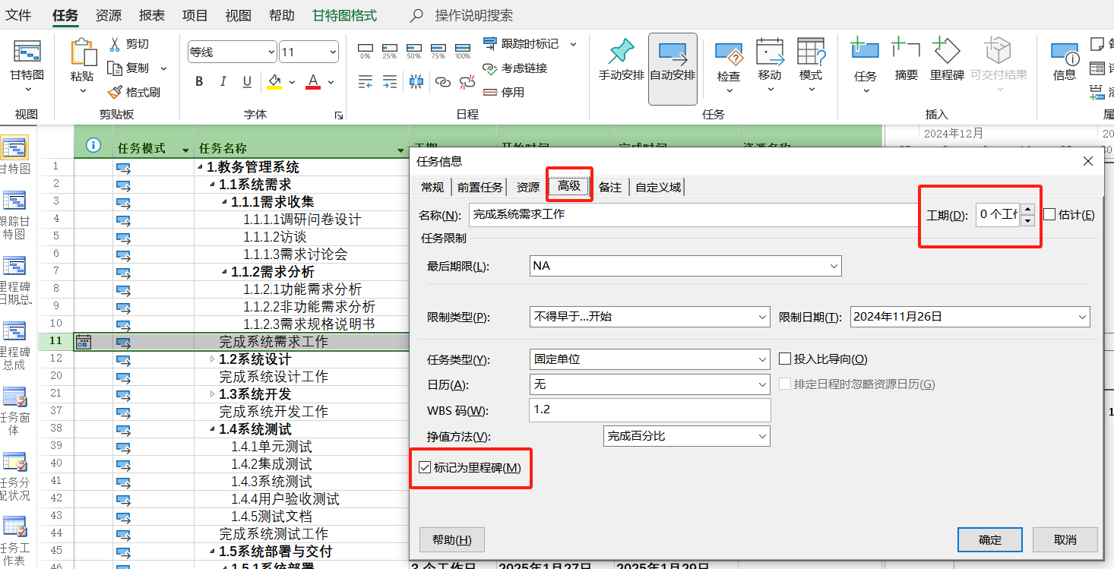1114x569 pixels.
Task: Switch to the 前置任务 tab
Action: coord(480,187)
